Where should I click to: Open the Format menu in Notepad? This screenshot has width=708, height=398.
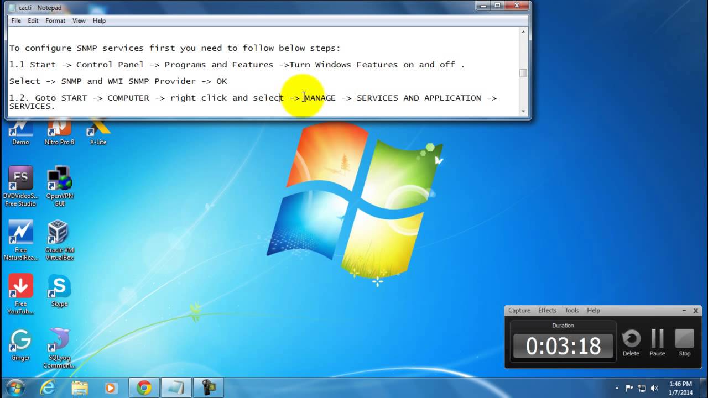[55, 20]
